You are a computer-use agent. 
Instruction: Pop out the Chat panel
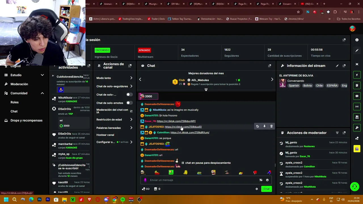pos(269,66)
